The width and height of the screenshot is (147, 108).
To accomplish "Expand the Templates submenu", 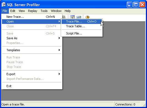I will coord(32,50).
